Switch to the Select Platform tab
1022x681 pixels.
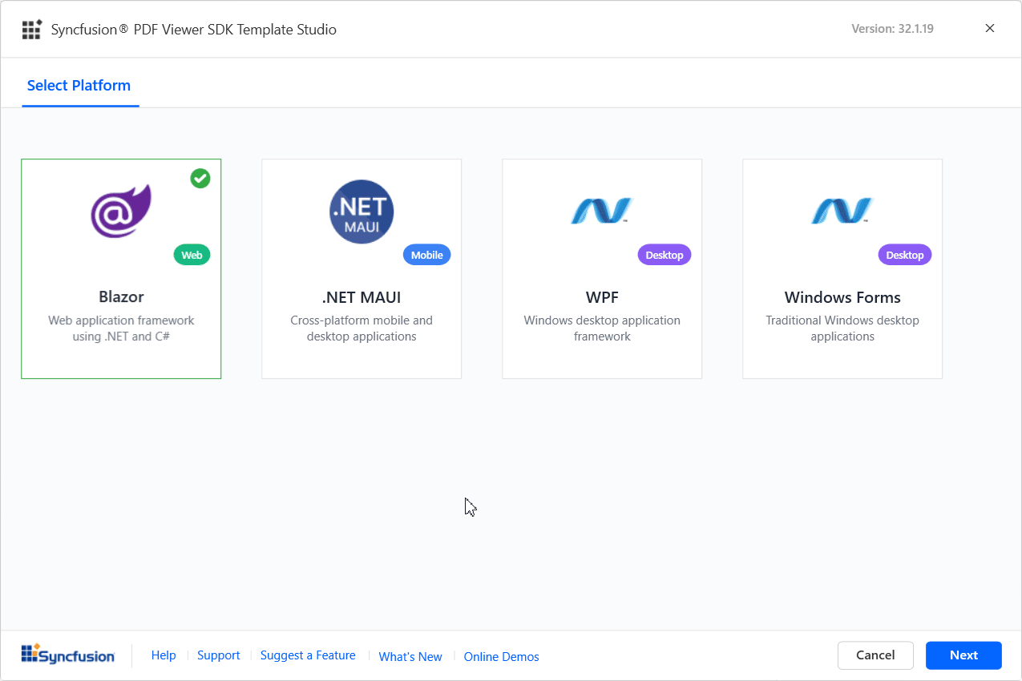(79, 85)
